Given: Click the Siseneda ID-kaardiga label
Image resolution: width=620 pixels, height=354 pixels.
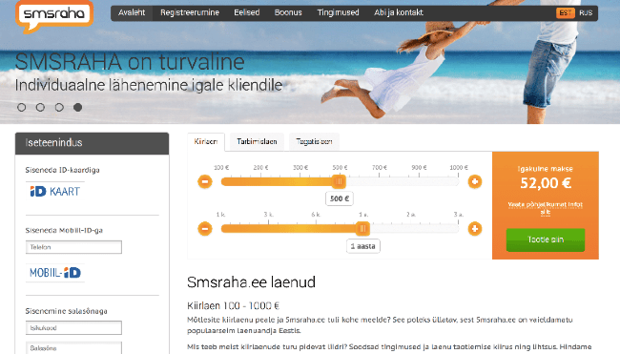Looking at the screenshot, I should (62, 170).
